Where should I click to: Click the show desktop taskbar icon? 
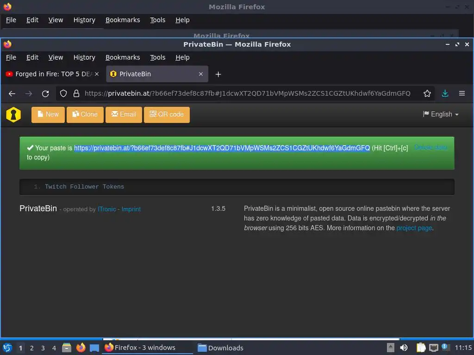[94, 348]
